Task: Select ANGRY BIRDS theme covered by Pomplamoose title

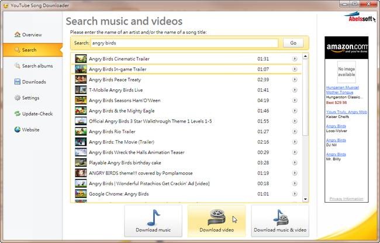Action: click(140, 173)
